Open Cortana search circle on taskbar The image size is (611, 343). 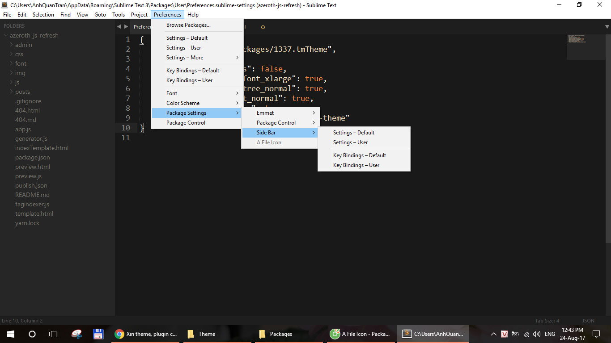(x=32, y=334)
